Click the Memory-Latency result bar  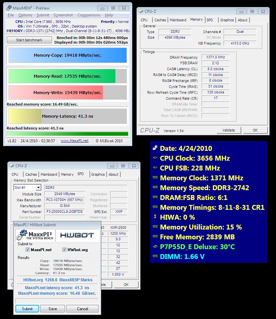click(68, 116)
